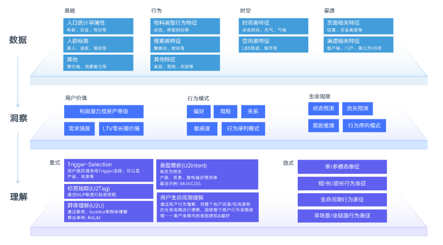Screen dimensions: 443x245
Task: Click the 意图推理 box
Action: click(x=324, y=126)
